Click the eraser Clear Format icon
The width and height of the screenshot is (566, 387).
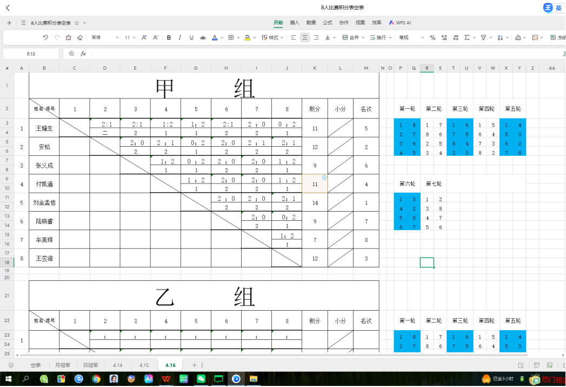pyautogui.click(x=80, y=38)
